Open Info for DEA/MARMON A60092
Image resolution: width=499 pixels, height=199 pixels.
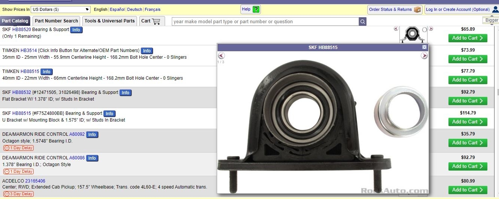coord(92,135)
